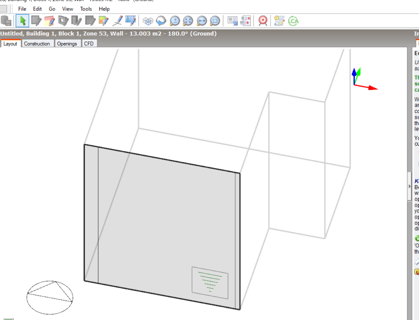Open the View menu

[68, 9]
